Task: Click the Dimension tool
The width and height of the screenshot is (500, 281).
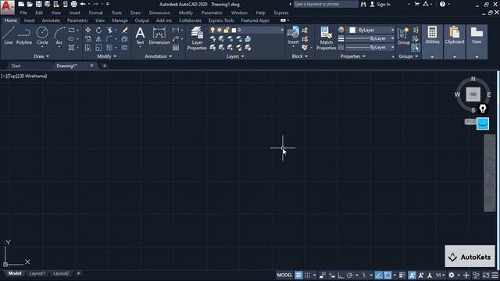Action: tap(159, 35)
